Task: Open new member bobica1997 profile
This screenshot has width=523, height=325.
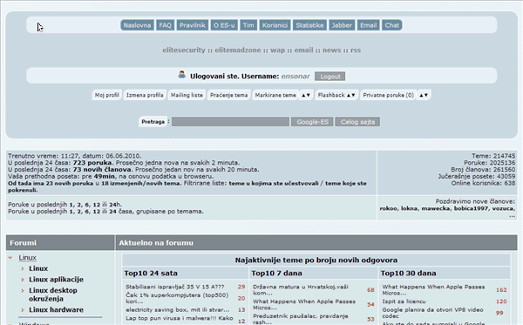Action: [471, 208]
